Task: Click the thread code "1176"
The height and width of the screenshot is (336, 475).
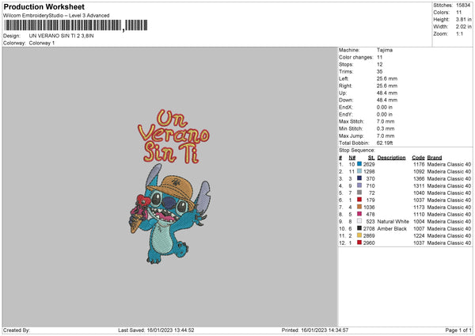Action: pos(419,164)
